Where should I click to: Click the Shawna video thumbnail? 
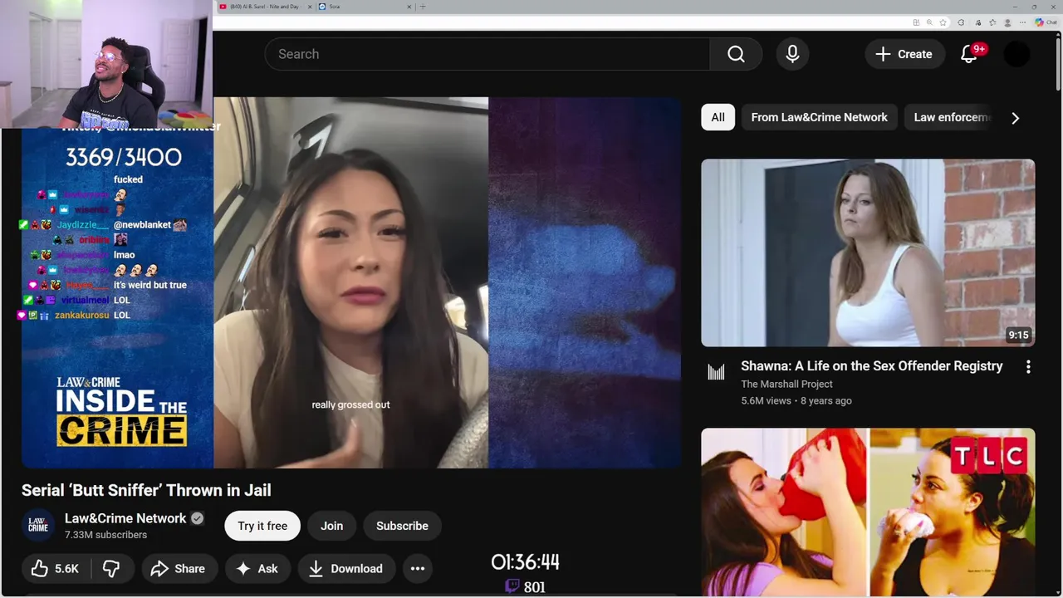pos(868,252)
